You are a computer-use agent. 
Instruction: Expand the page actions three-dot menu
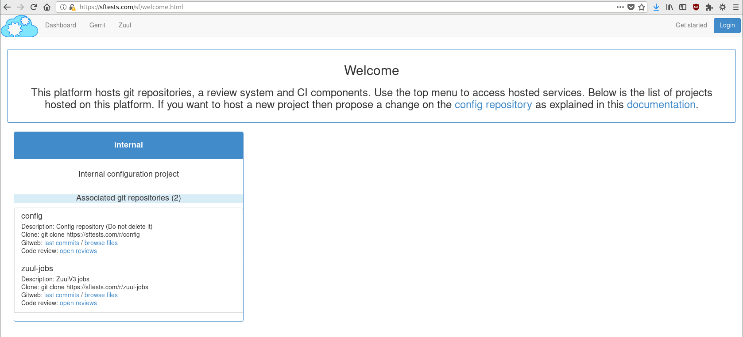tap(620, 7)
